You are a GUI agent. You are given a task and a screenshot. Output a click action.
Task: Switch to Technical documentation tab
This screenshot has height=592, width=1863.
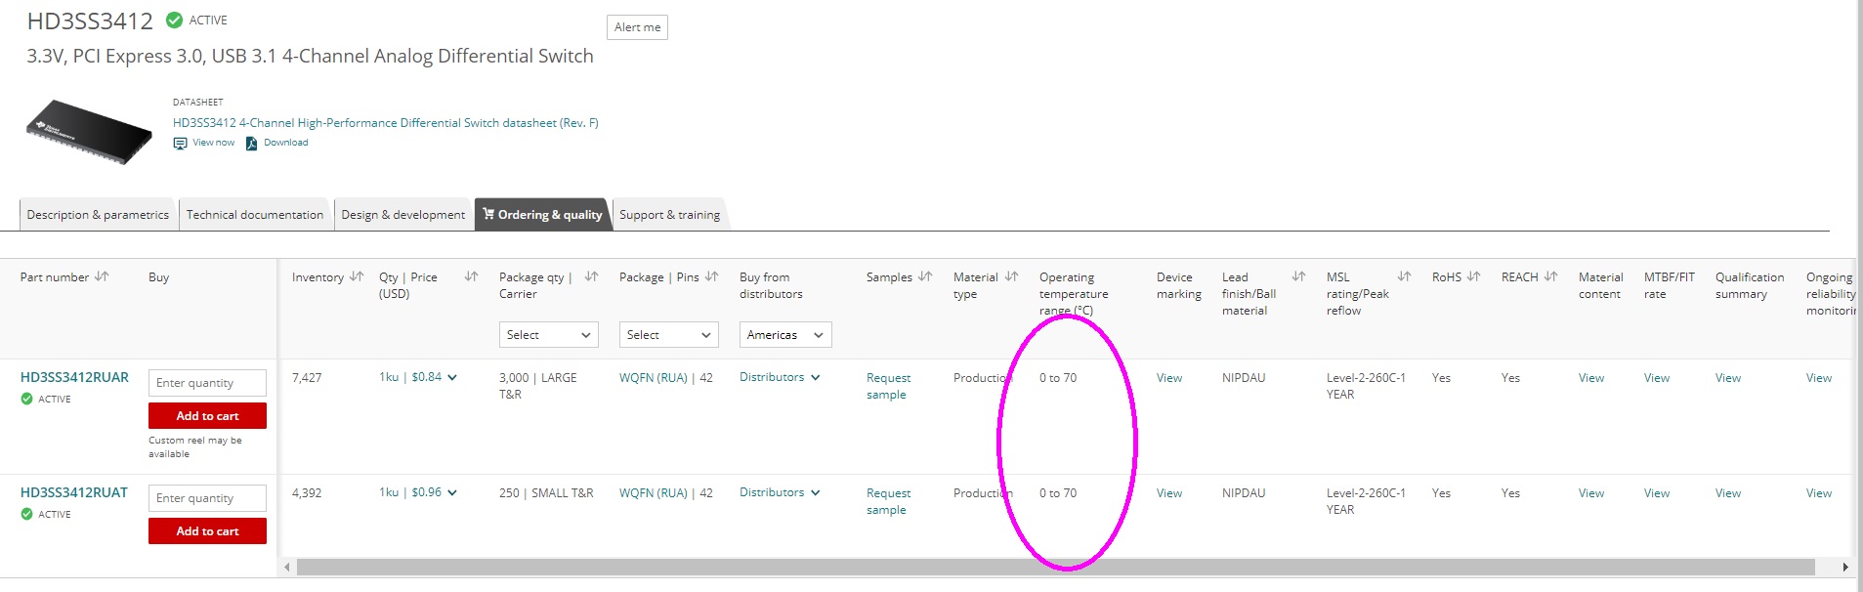pos(255,215)
